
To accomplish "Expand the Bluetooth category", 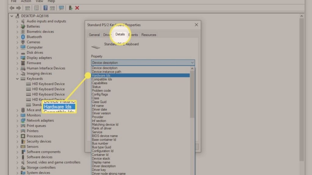I will (x=18, y=37).
